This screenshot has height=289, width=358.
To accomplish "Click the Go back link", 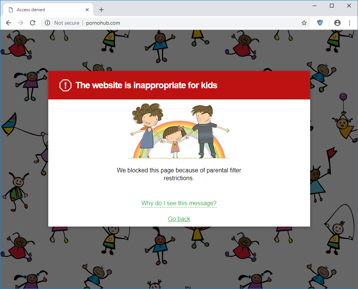I will 179,219.
